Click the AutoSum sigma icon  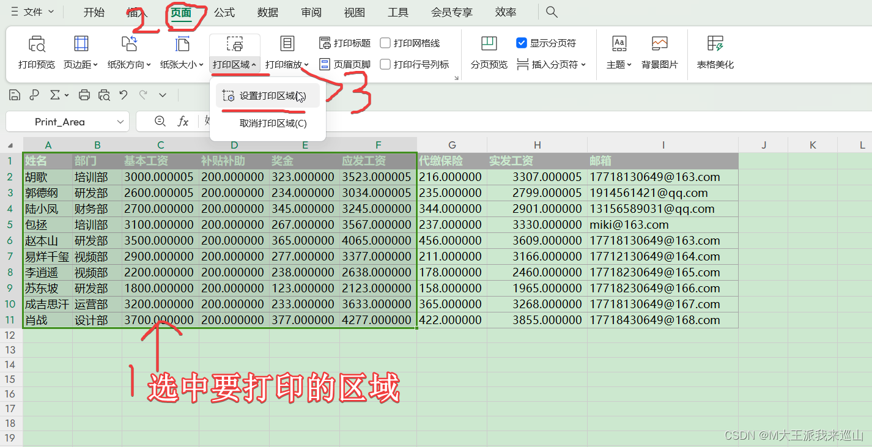54,95
